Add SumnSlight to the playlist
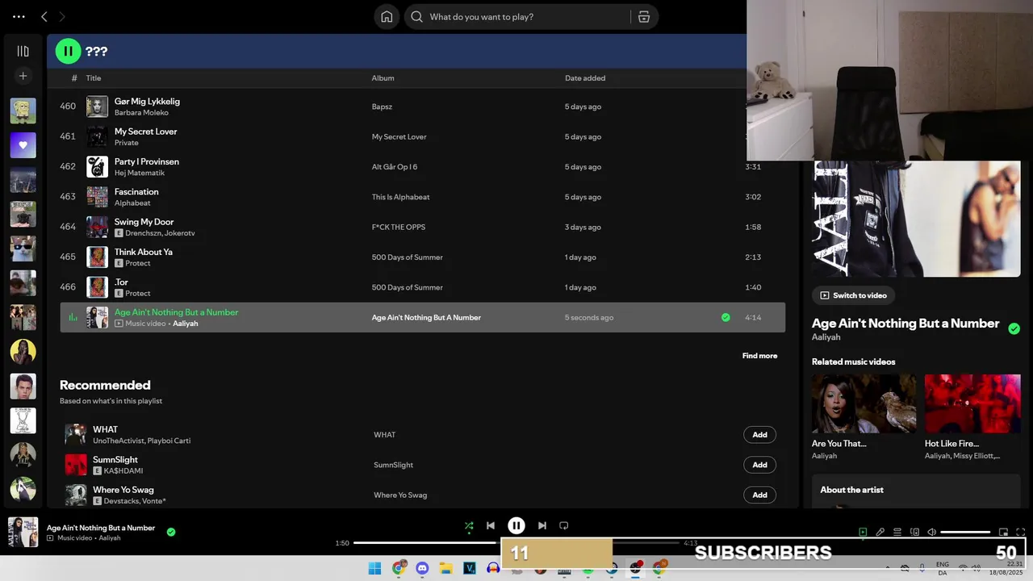 pos(759,465)
